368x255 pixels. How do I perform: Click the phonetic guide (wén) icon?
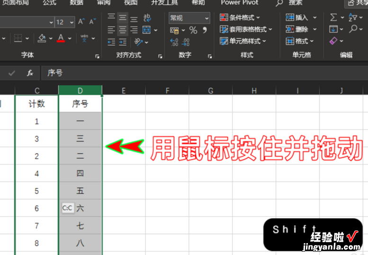(84, 38)
